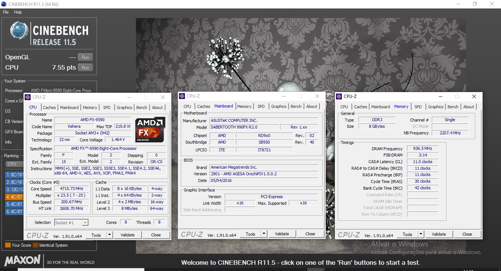
Task: Click the Core Speed value 4715.73 MHz
Action: 71,189
